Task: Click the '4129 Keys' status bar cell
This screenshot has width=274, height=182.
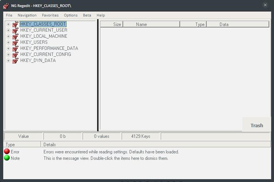Action: (x=141, y=136)
